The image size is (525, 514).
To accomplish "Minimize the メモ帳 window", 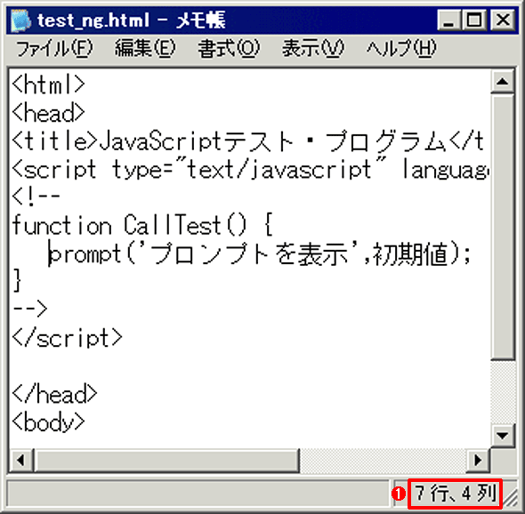I will pyautogui.click(x=449, y=20).
